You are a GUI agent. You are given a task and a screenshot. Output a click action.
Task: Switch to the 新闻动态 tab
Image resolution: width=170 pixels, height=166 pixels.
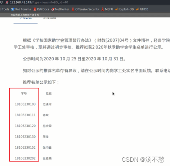50,18
